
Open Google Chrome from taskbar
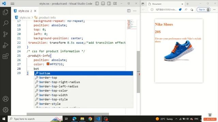(x=90, y=119)
